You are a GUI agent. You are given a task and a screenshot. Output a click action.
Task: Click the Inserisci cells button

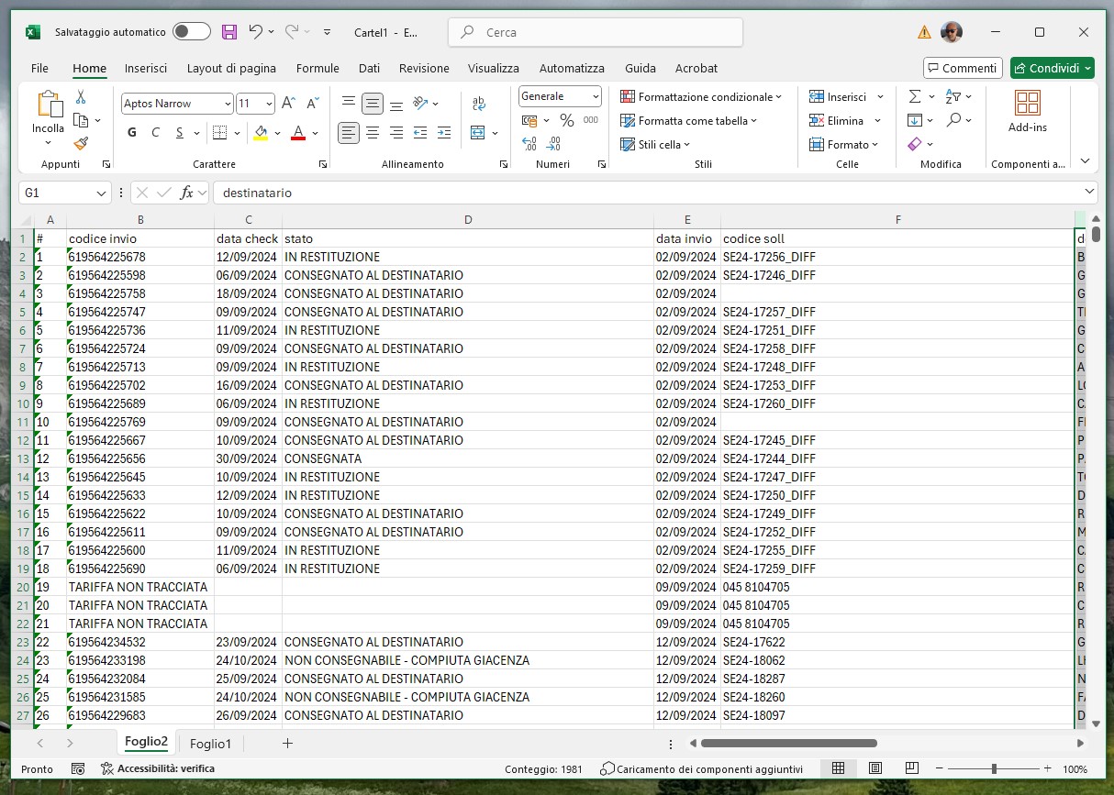coord(838,96)
